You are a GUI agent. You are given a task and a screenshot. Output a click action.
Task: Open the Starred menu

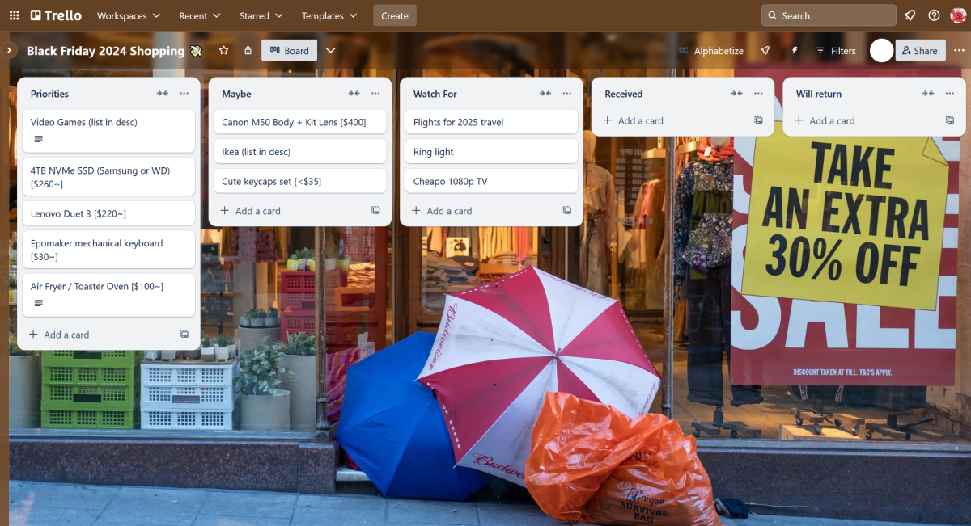click(261, 15)
